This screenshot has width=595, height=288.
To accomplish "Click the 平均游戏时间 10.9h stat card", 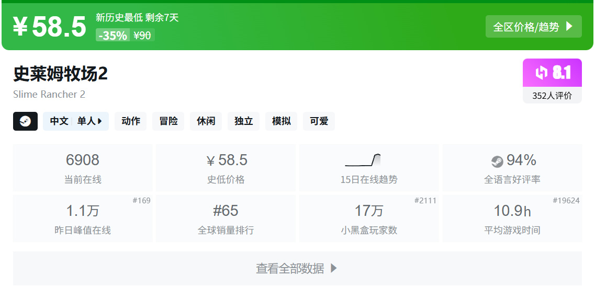I will [x=512, y=218].
